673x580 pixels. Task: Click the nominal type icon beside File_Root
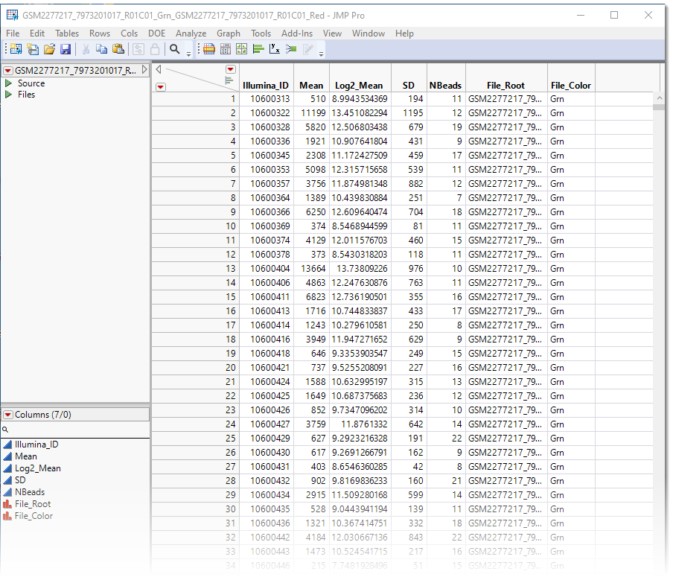click(x=7, y=504)
